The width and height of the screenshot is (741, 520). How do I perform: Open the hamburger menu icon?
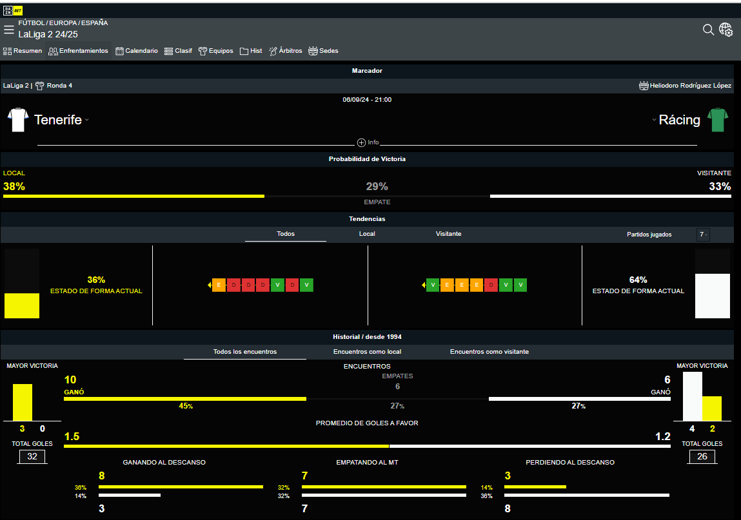coord(8,30)
